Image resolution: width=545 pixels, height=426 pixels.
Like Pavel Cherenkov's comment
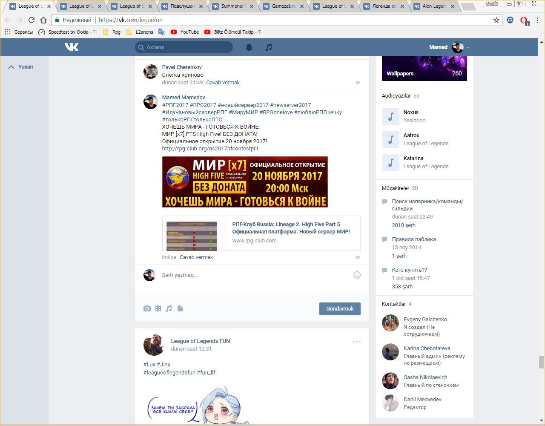[358, 83]
